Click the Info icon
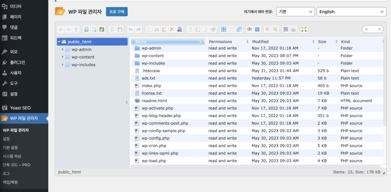The image size is (391, 192). pos(257,29)
